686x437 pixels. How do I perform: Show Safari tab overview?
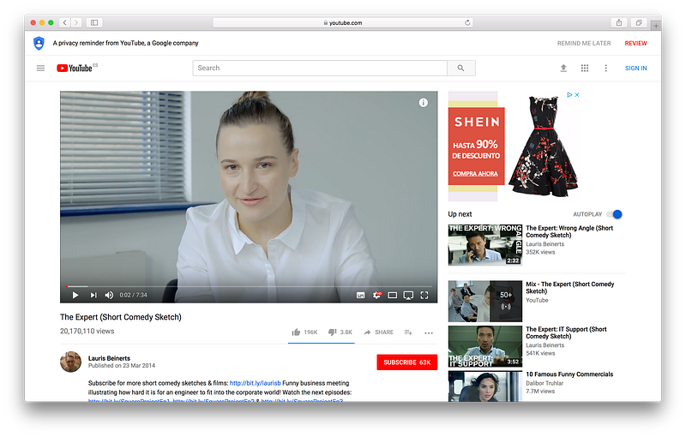coord(639,23)
